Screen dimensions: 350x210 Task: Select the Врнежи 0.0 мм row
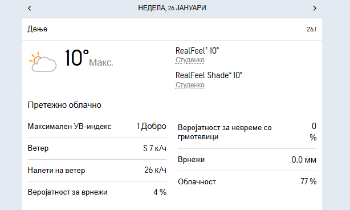pyautogui.click(x=247, y=160)
